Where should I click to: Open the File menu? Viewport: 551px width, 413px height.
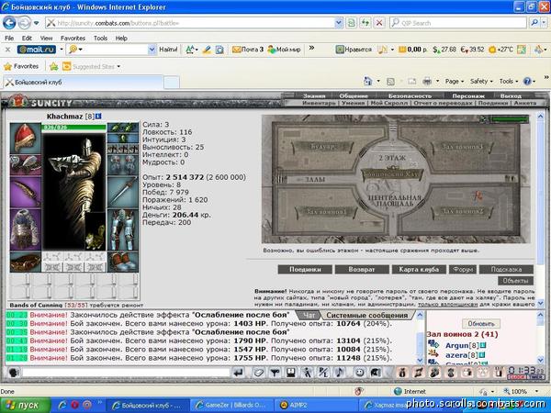tap(9, 38)
